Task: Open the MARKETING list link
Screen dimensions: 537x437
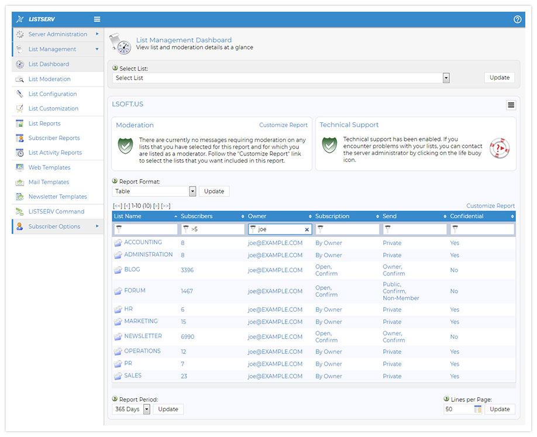Action: (x=141, y=321)
